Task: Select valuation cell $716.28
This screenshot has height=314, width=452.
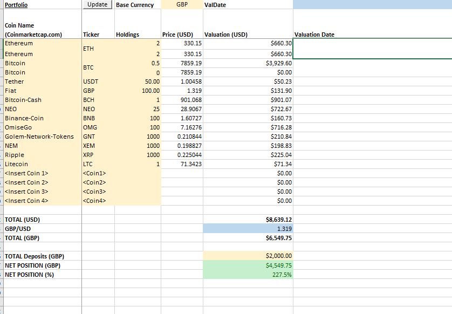Action: (x=248, y=127)
